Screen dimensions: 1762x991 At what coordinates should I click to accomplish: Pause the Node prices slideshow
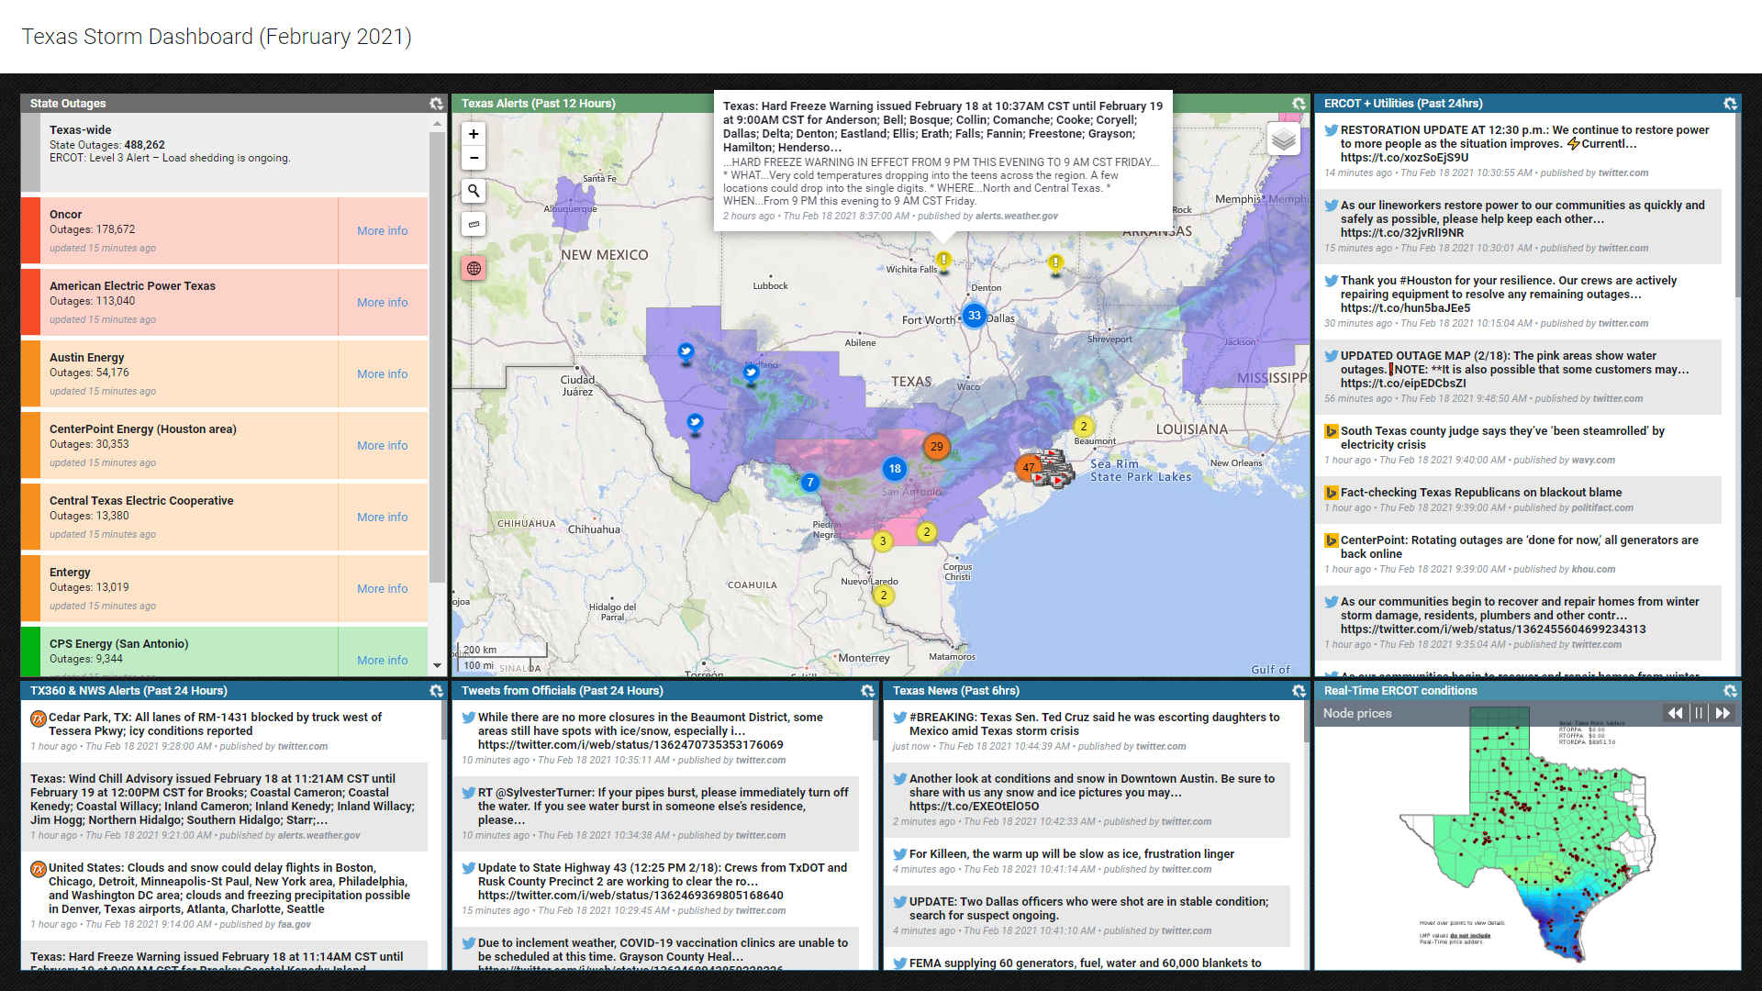(x=1699, y=713)
